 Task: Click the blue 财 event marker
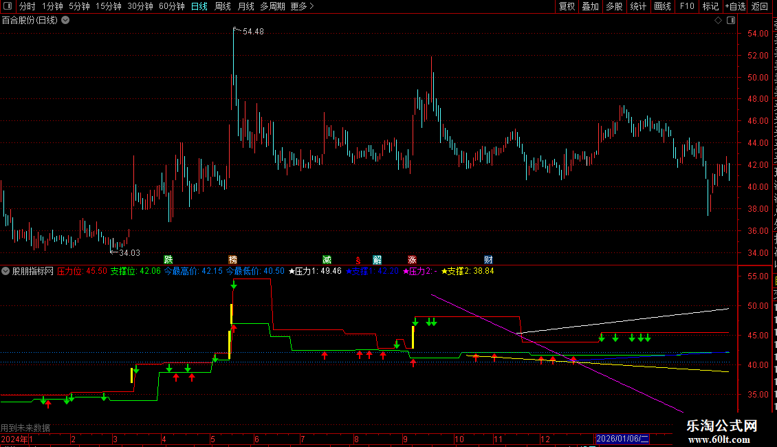pos(489,260)
